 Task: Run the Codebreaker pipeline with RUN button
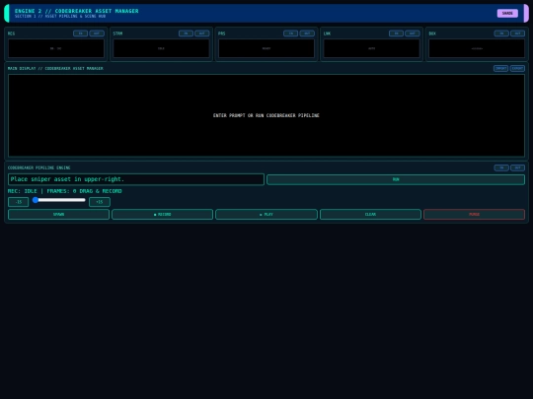[396, 179]
